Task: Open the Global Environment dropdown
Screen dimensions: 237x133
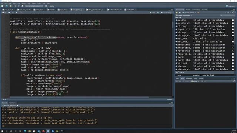Action: tap(184, 16)
